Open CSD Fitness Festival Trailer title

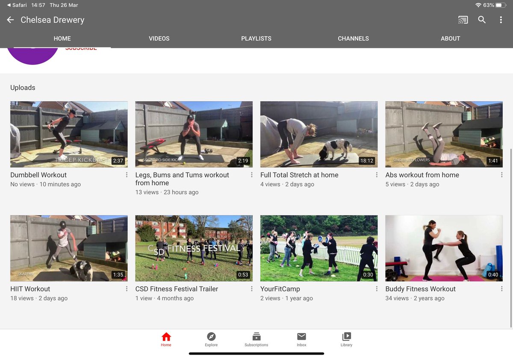coord(177,289)
